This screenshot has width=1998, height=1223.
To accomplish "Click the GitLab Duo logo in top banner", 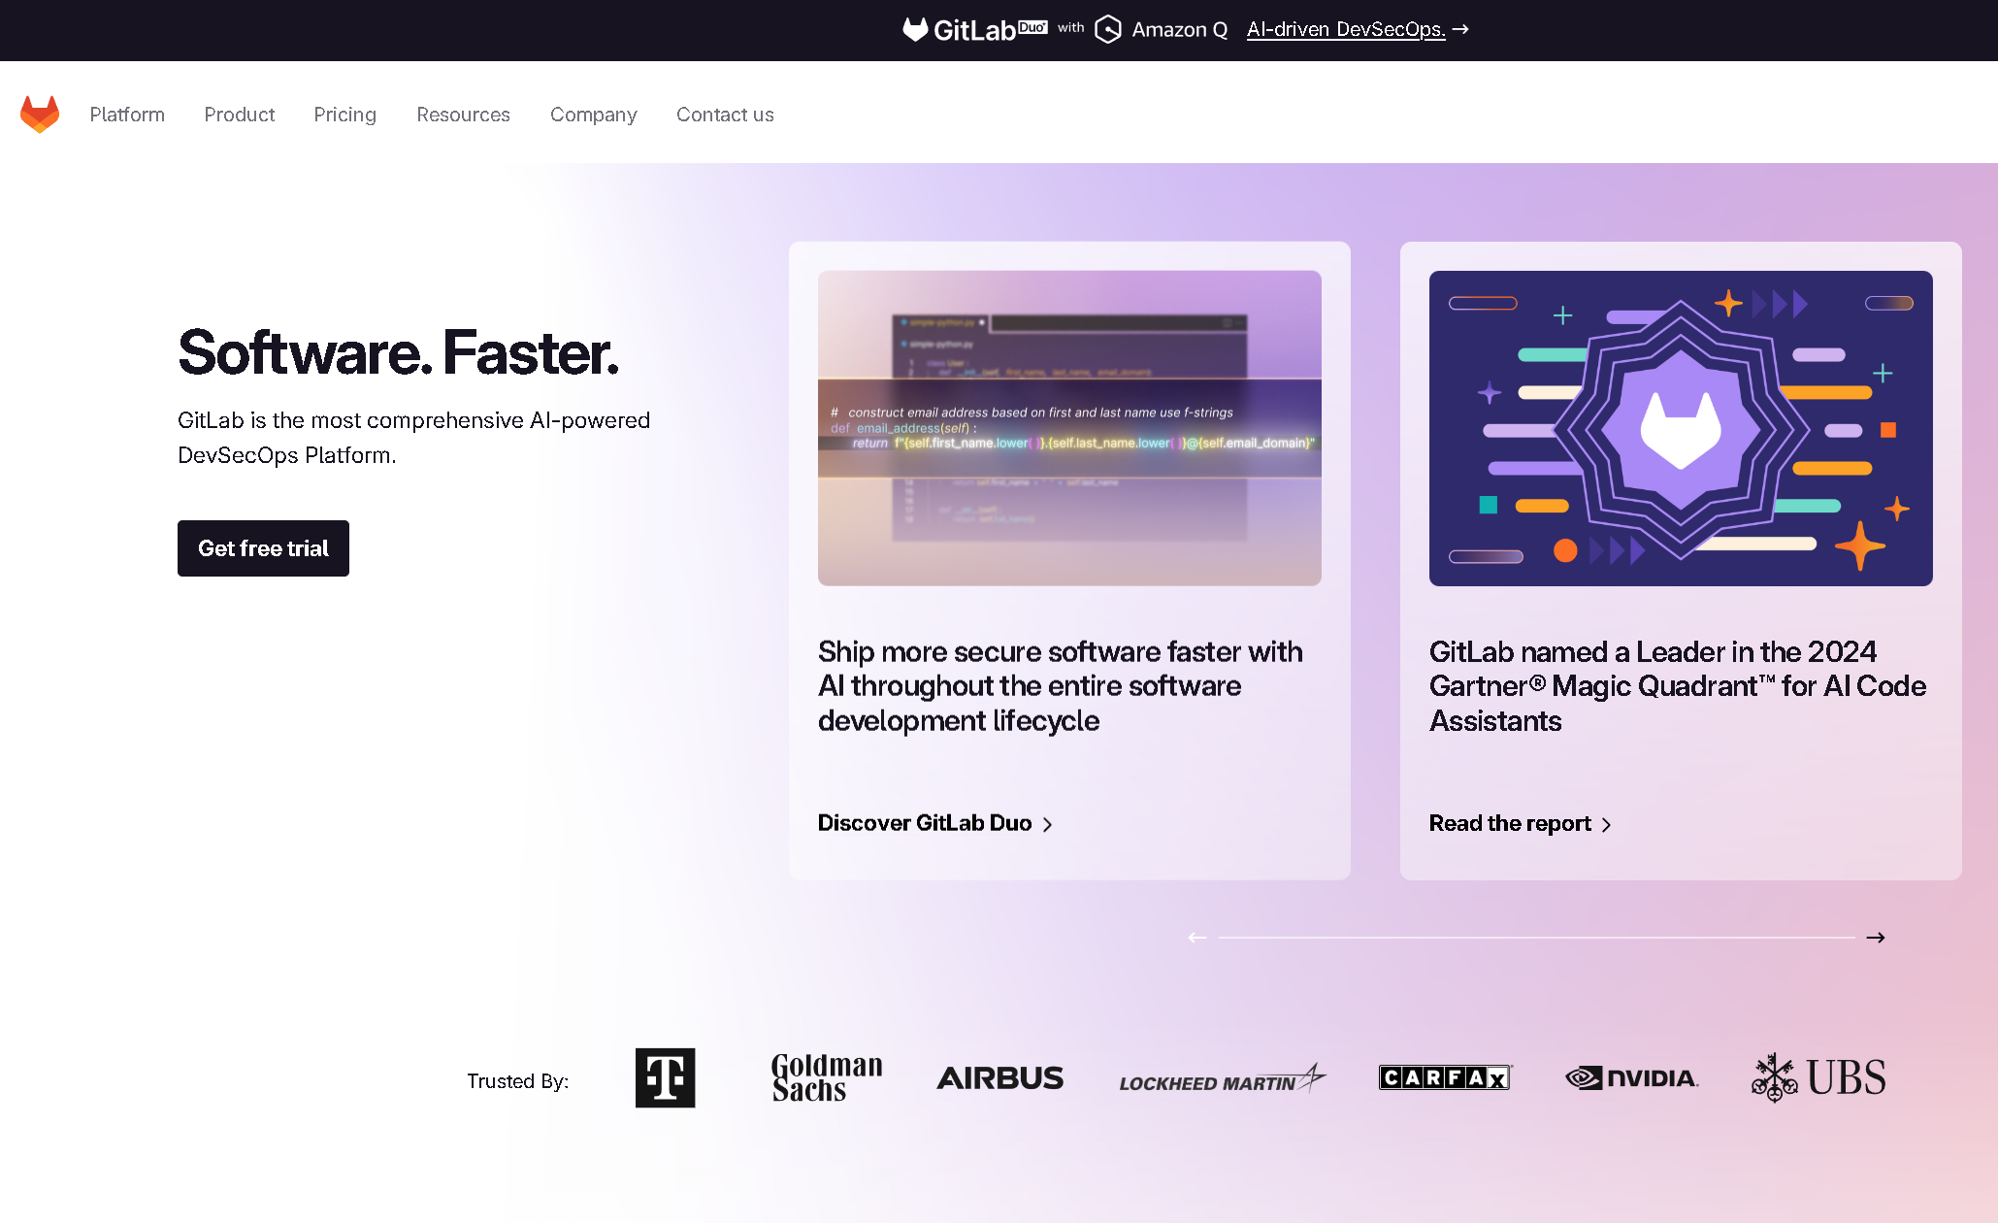I will click(x=974, y=29).
